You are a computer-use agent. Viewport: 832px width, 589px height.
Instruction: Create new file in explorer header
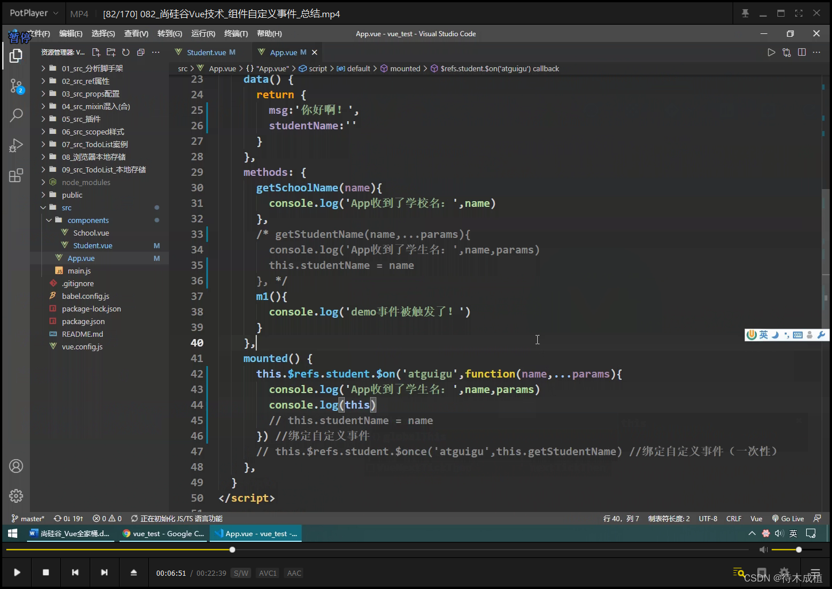coord(96,52)
